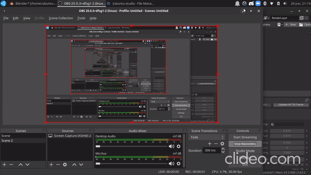
Task: Click Update All To Frame in Blender
Action: pos(291,105)
